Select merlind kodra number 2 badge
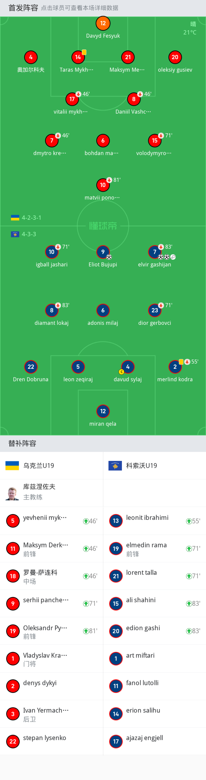Screen dimensions: 206x780 pos(175,367)
